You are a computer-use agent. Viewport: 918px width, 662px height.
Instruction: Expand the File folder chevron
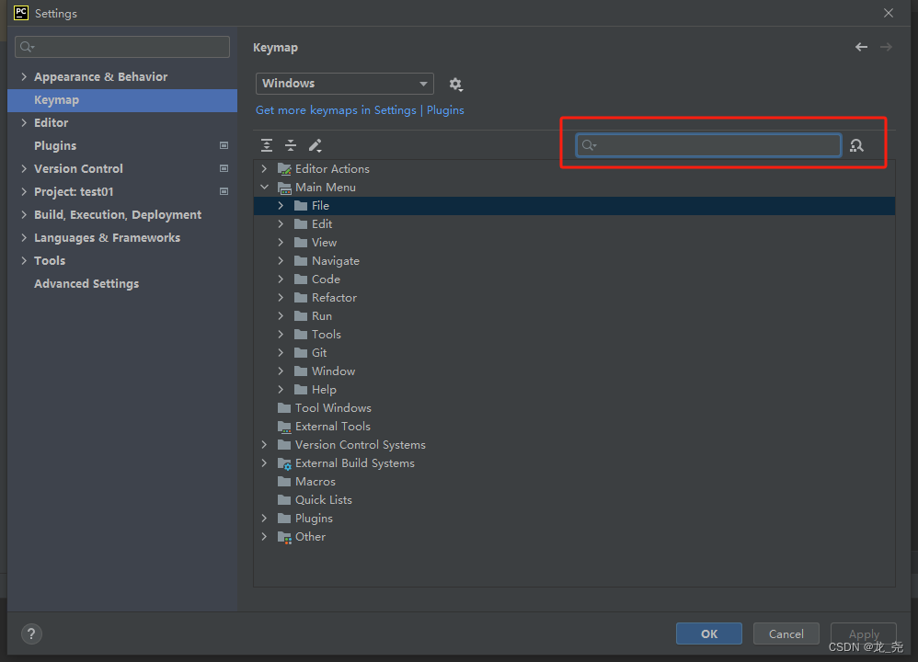click(281, 205)
